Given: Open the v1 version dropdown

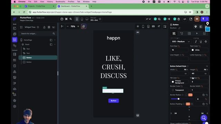Looking at the screenshot, I should point(148,19).
